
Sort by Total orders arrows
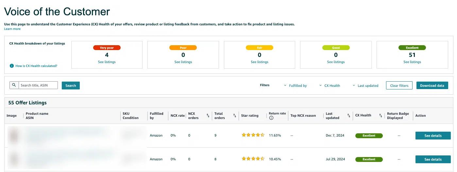coord(234,115)
